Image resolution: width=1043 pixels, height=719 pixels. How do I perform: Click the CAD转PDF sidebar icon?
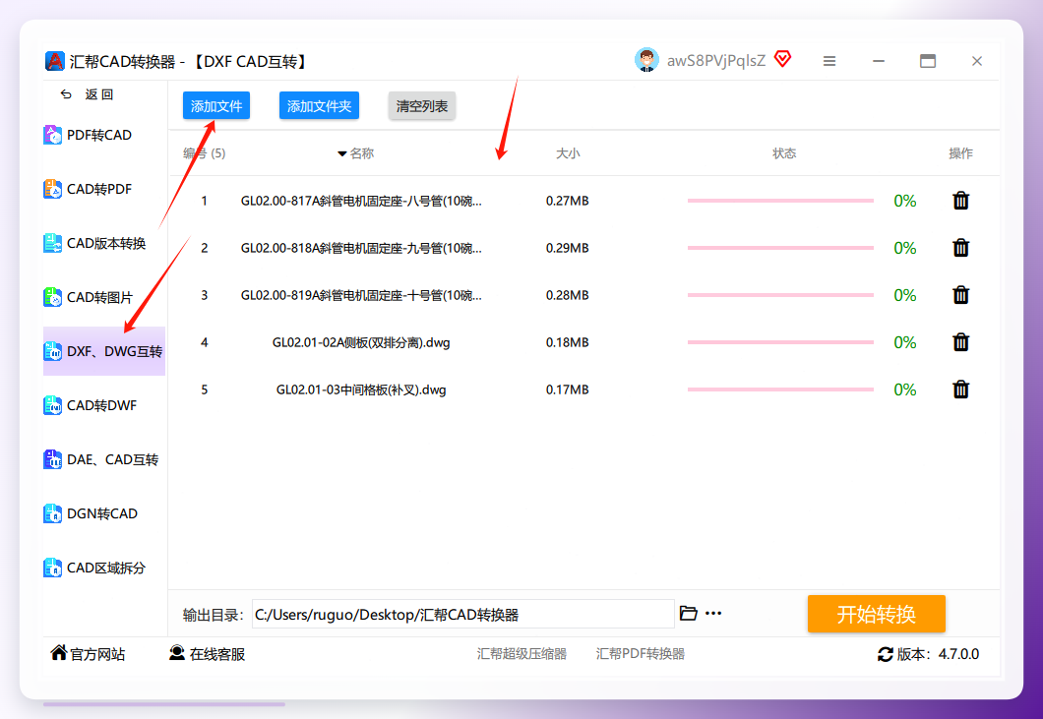(x=52, y=189)
